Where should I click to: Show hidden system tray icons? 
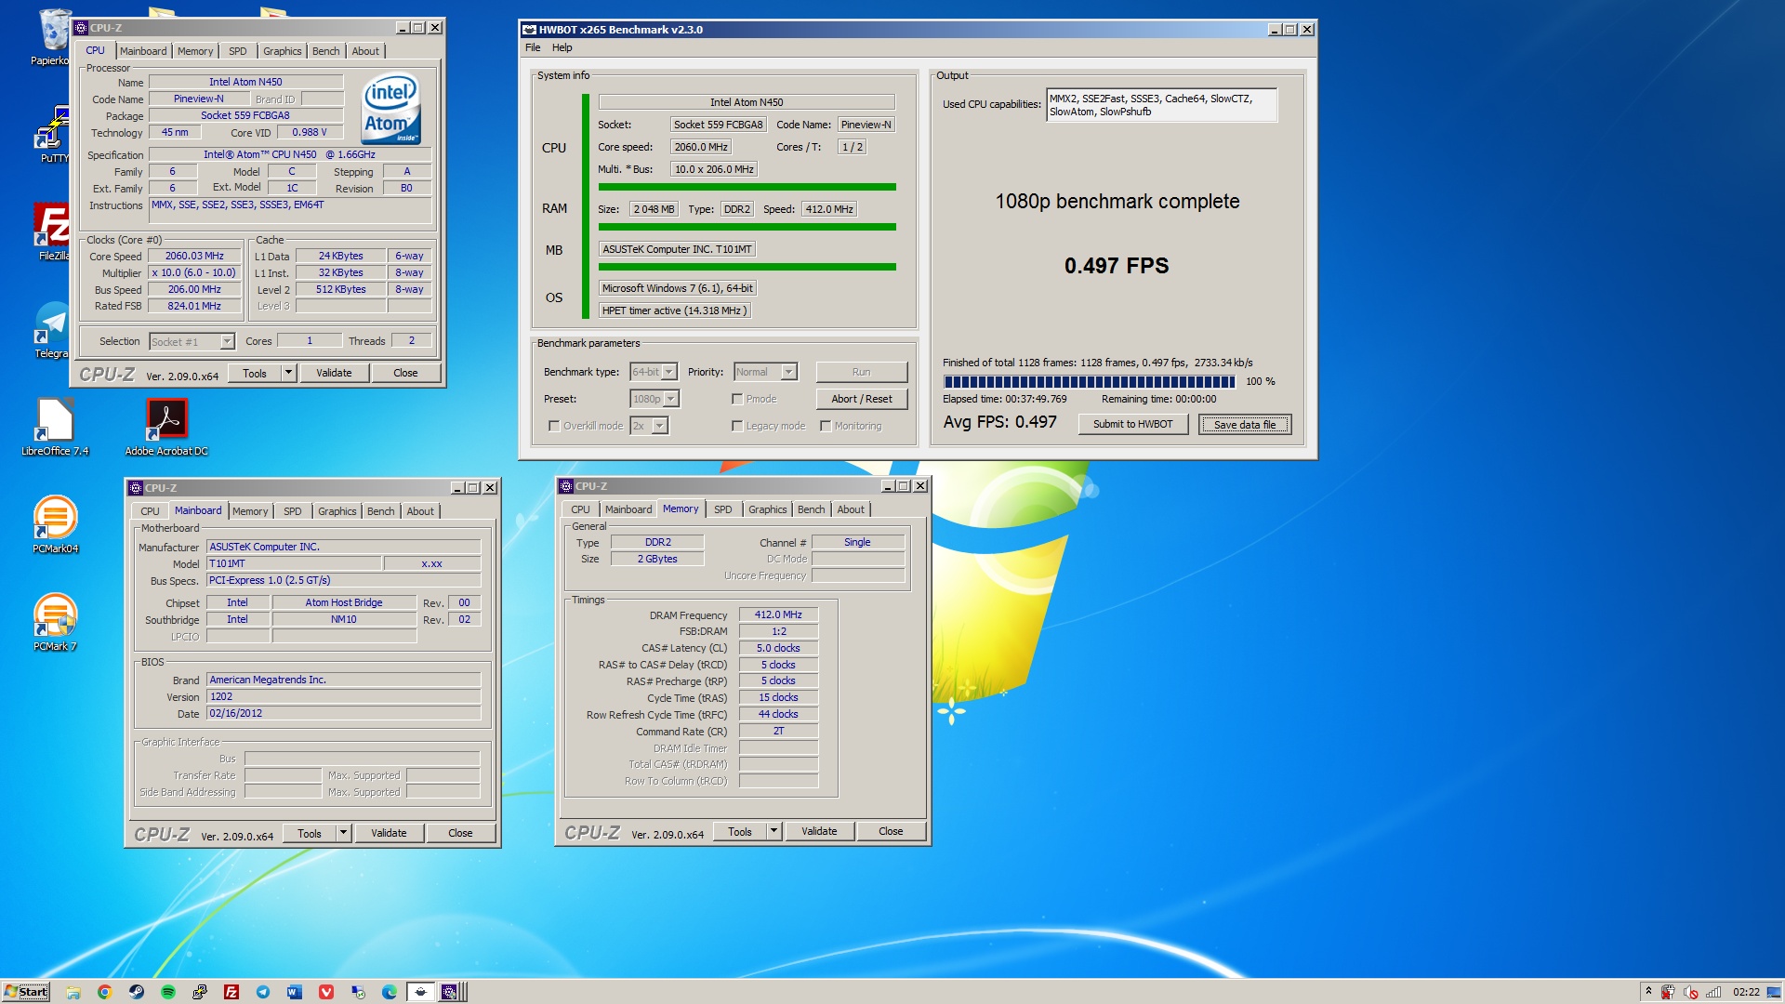(x=1647, y=992)
